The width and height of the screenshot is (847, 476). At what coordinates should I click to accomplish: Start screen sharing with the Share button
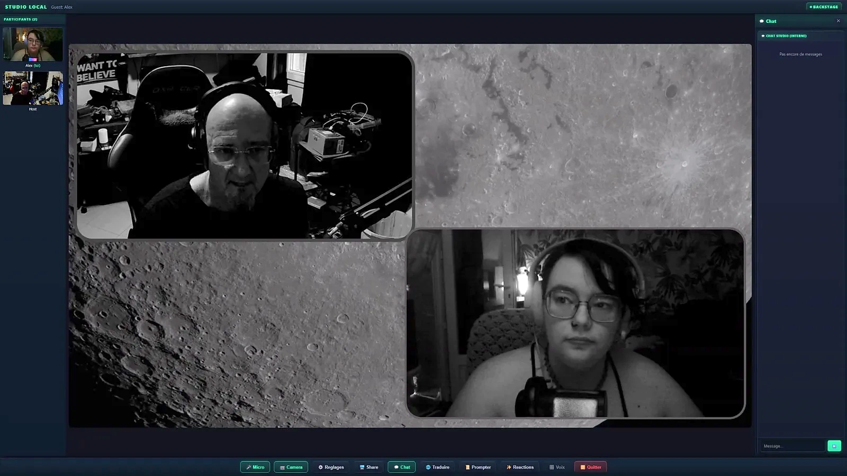(x=368, y=467)
